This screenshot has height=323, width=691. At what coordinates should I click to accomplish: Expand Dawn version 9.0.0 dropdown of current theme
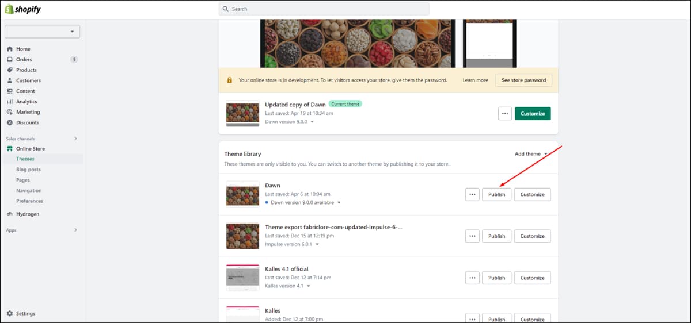point(312,121)
